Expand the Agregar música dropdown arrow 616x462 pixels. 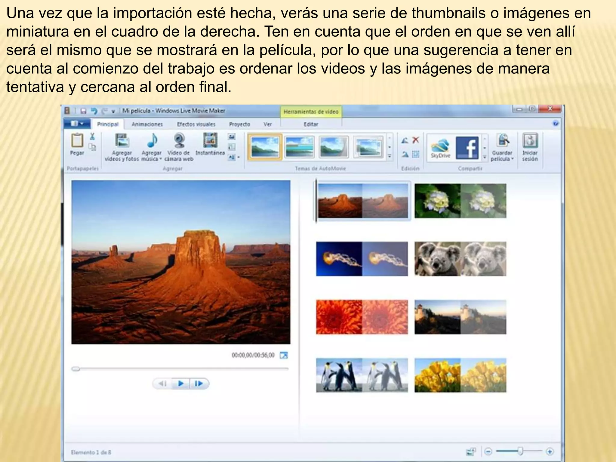(x=161, y=159)
